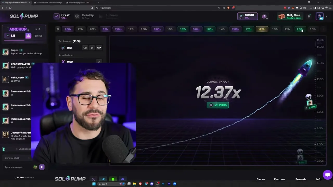Click the Airdrop claim button
The width and height of the screenshot is (333, 187).
point(28,36)
